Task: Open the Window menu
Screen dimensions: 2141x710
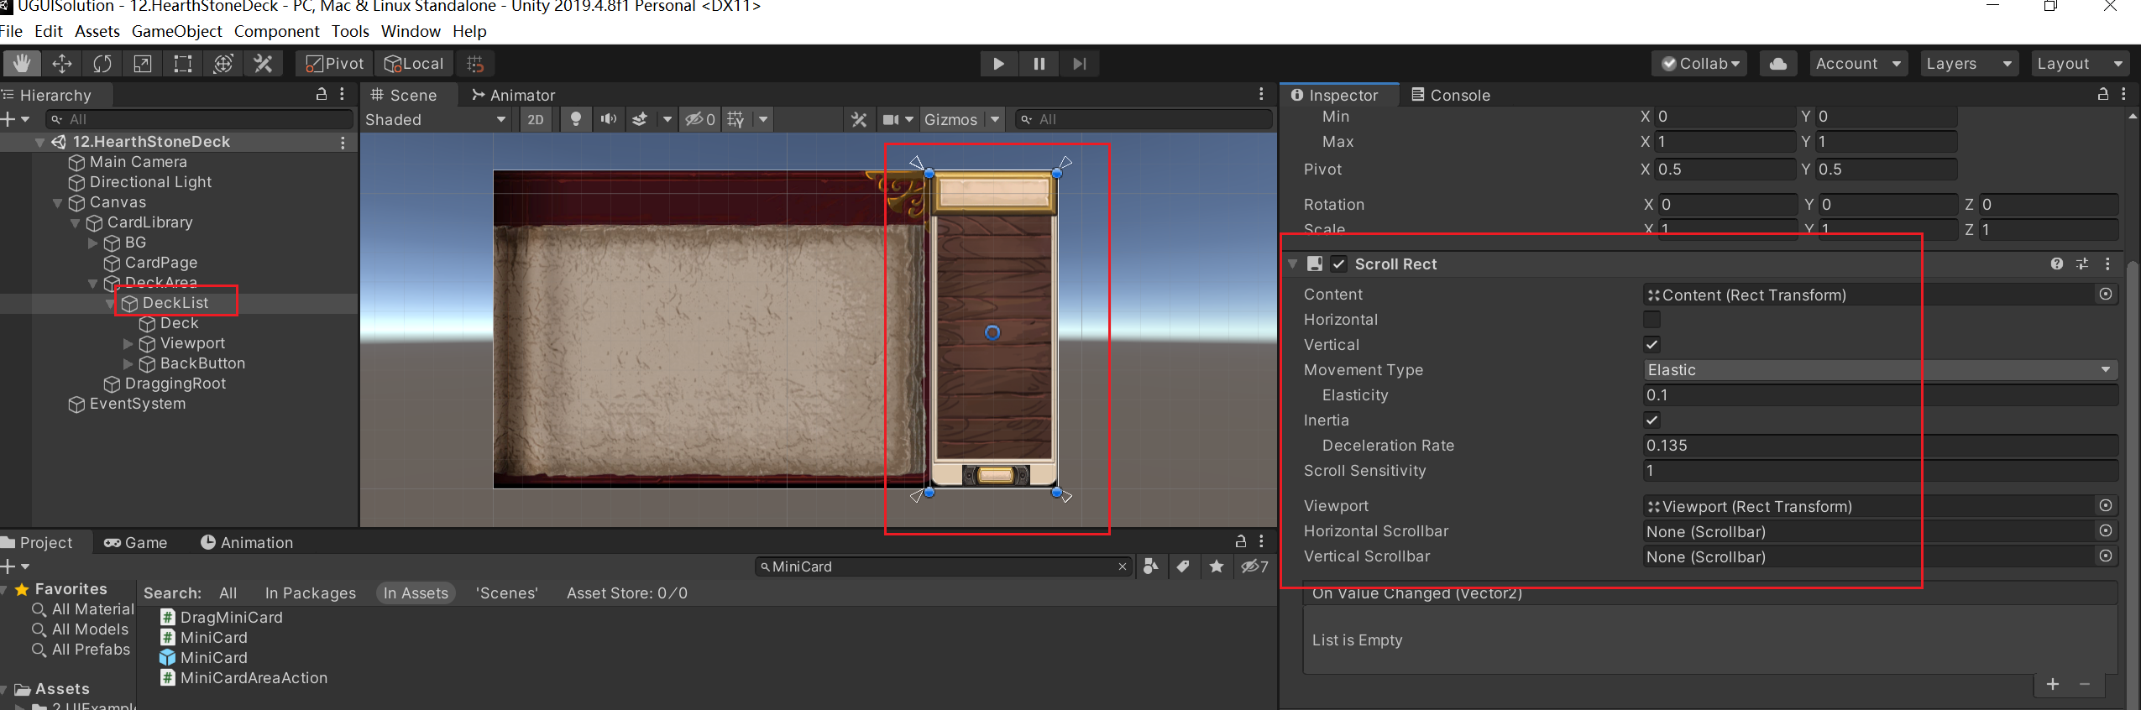Action: coord(411,31)
